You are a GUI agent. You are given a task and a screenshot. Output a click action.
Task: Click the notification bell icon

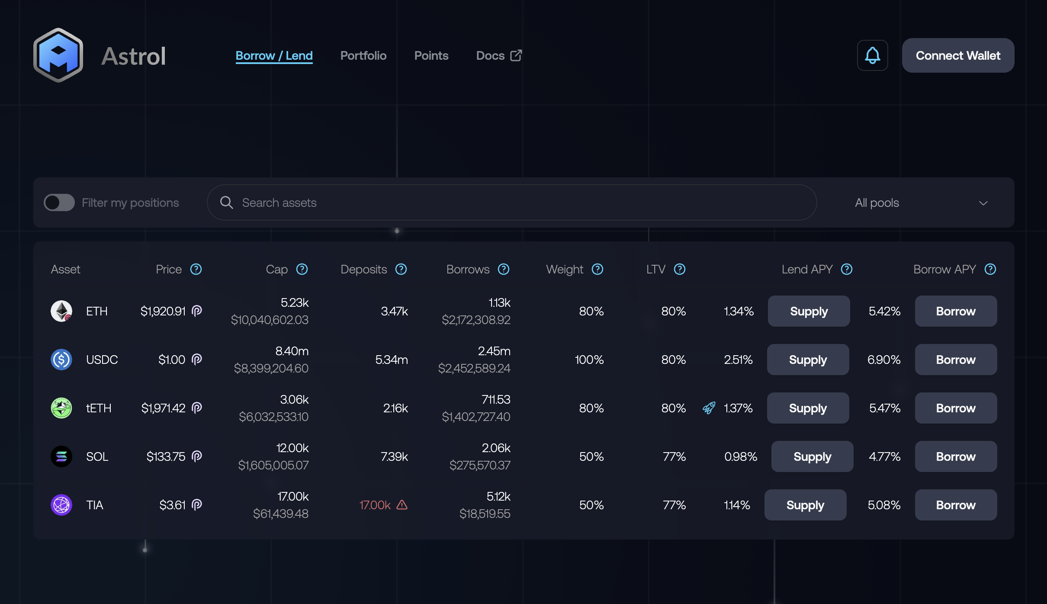pyautogui.click(x=872, y=55)
